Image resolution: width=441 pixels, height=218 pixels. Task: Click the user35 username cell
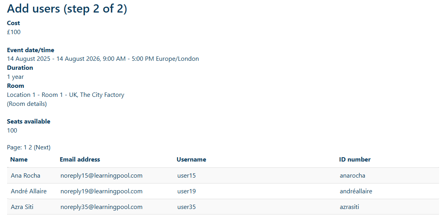187,207
